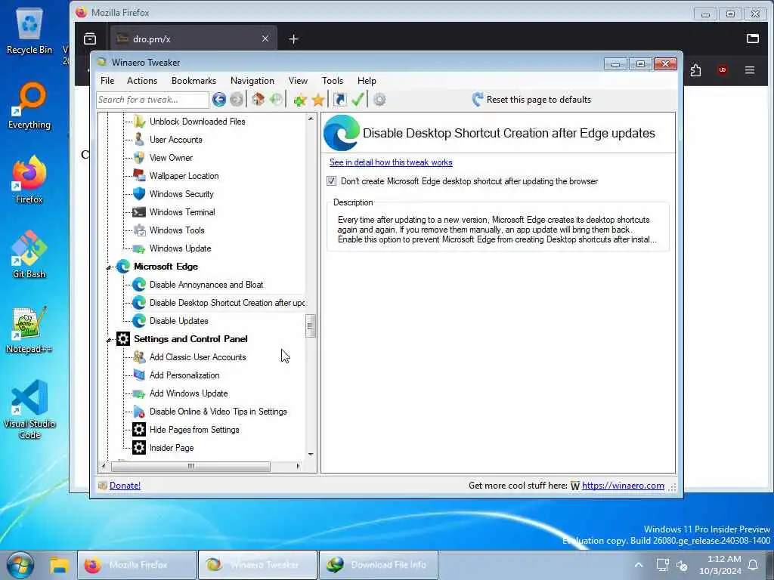
Task: Open settings via the gear toolbar icon
Action: point(379,100)
